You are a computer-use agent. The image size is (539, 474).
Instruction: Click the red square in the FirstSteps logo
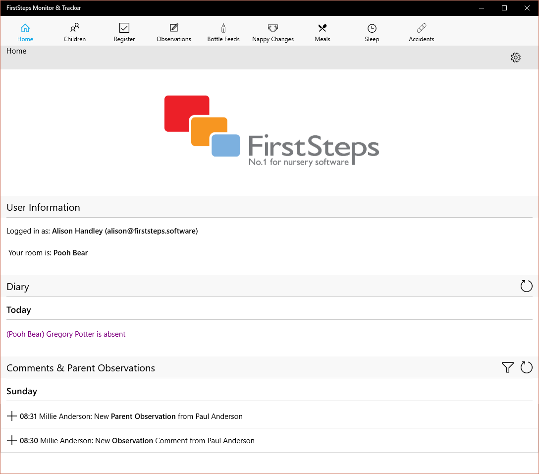[x=187, y=113]
